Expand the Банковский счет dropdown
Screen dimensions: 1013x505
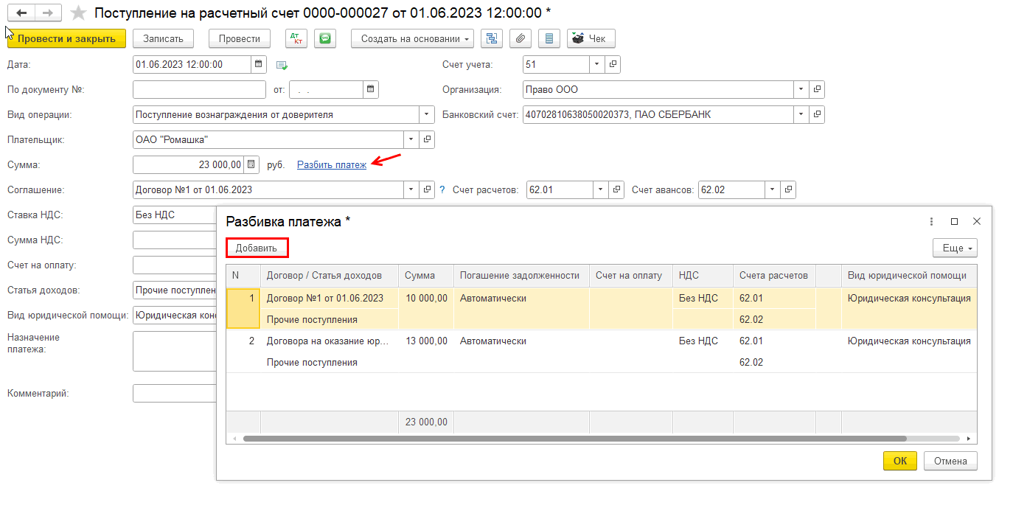pos(801,115)
